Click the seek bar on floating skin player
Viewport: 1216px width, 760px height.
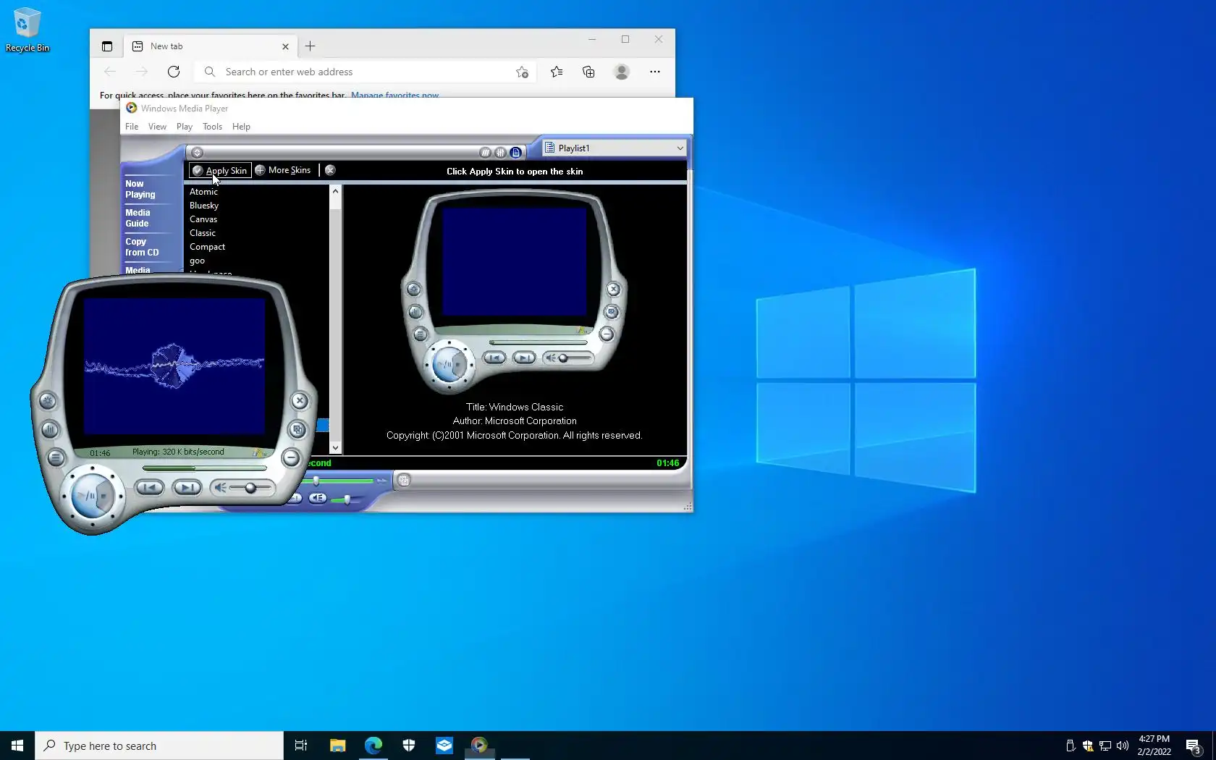(205, 468)
